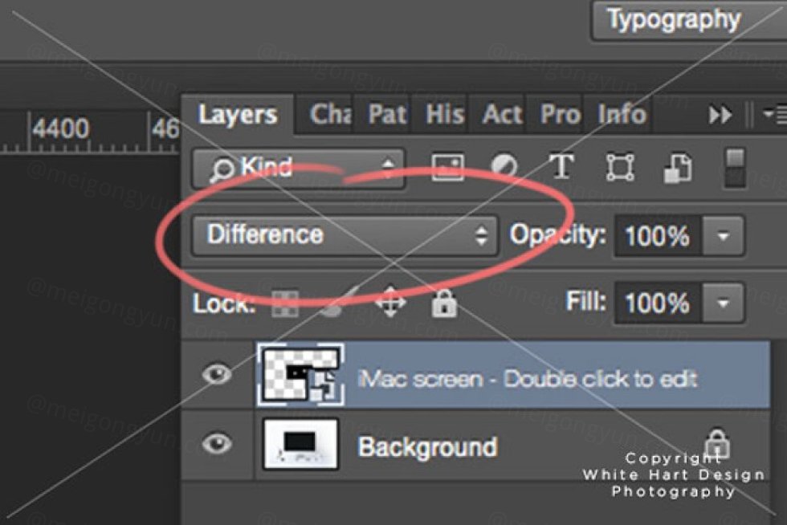
Task: Filter for adjustment layers icon
Action: [504, 168]
